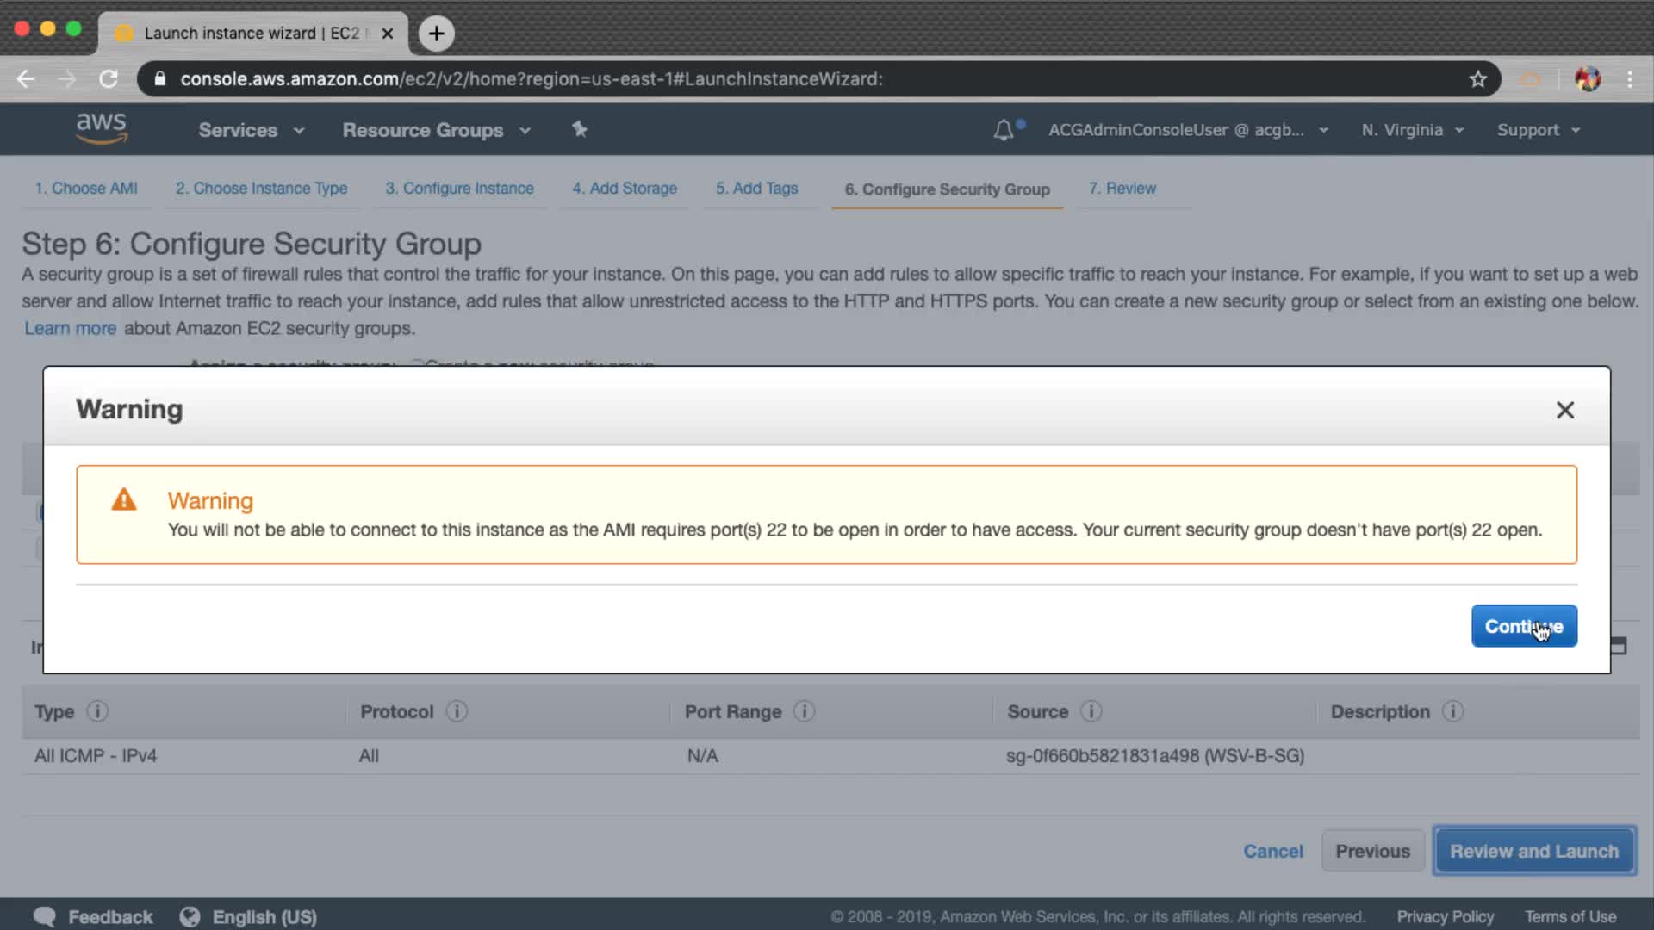Click the Port Range info icon
This screenshot has width=1654, height=930.
[x=804, y=711]
